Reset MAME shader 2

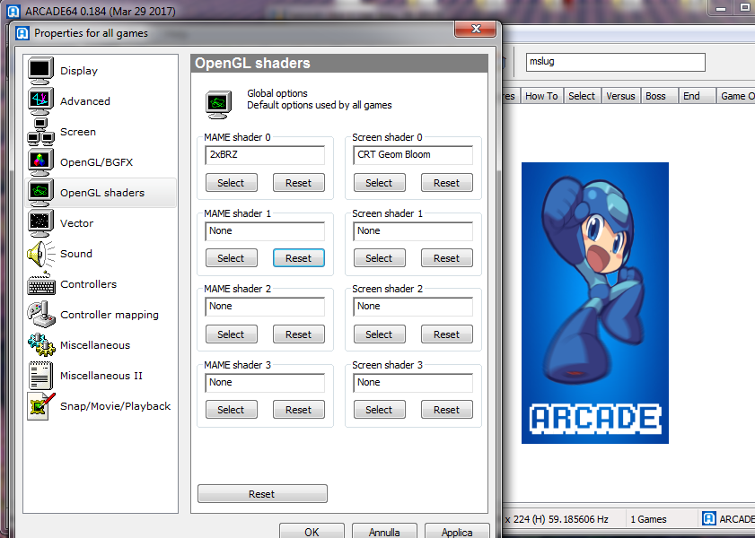click(299, 334)
